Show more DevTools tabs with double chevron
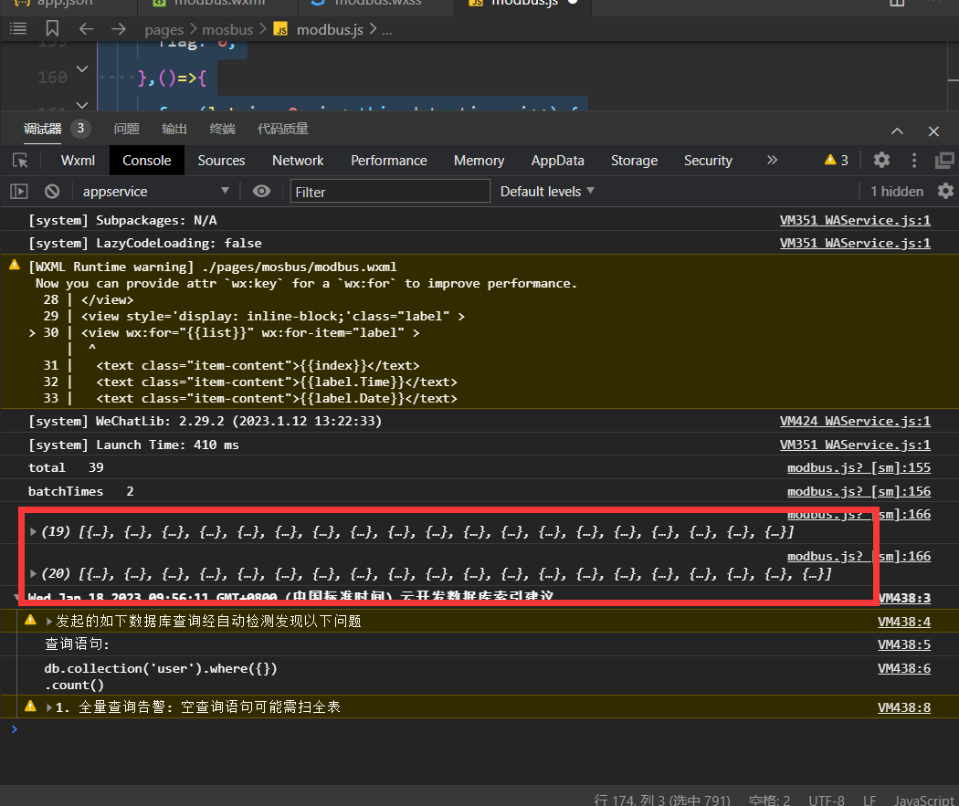This screenshot has height=806, width=959. [x=773, y=160]
